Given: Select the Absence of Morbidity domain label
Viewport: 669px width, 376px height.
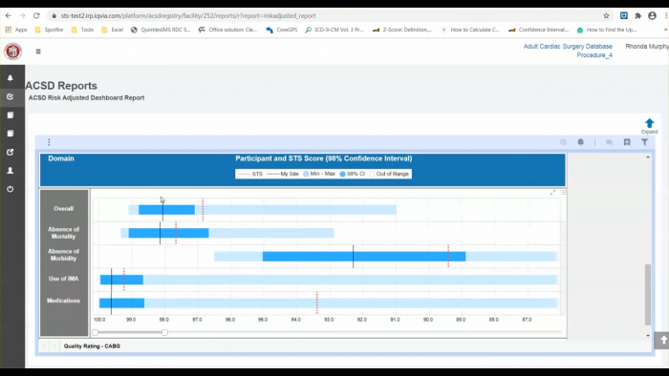Looking at the screenshot, I should click(64, 255).
